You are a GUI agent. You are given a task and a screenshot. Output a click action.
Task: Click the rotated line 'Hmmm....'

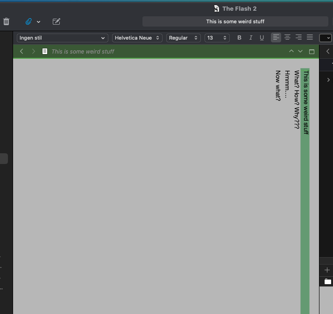coord(287,84)
